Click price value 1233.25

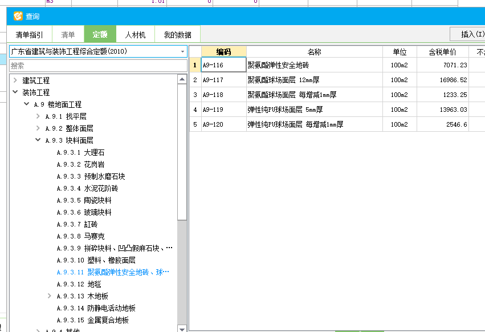tap(455, 95)
